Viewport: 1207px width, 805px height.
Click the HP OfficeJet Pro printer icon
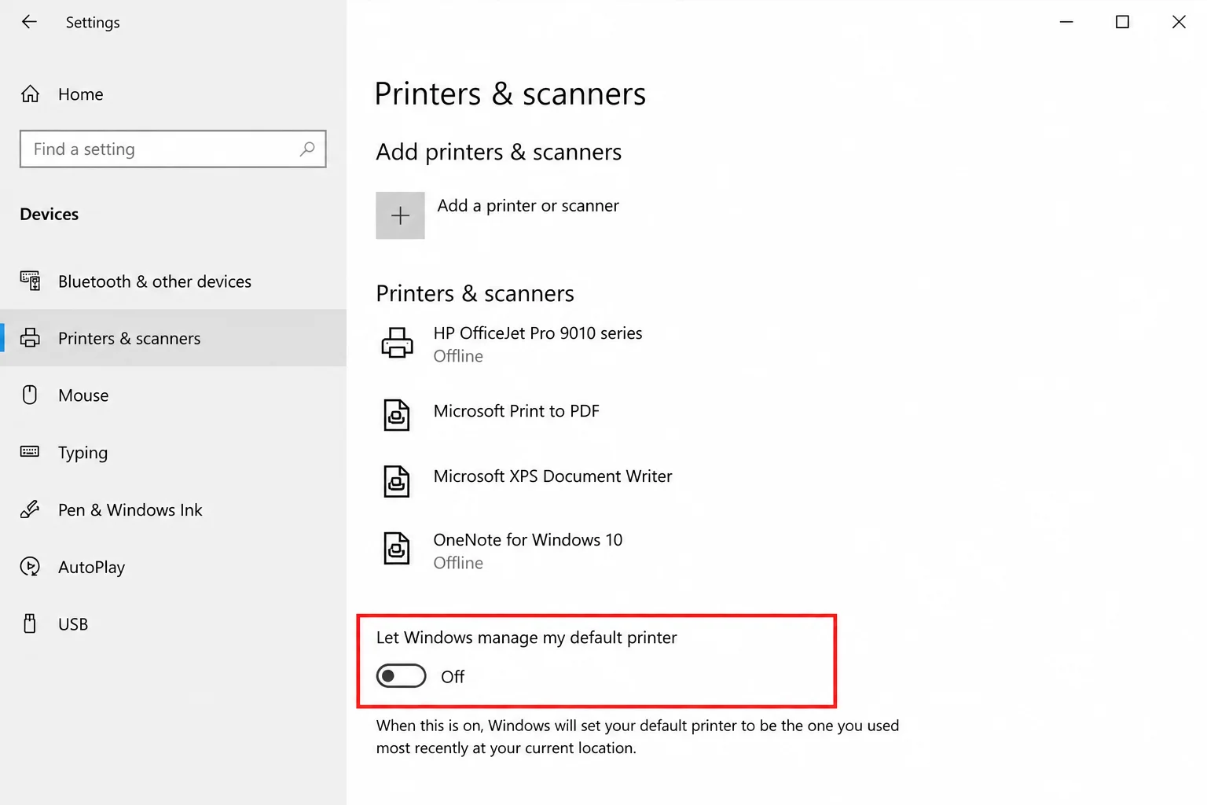tap(397, 344)
